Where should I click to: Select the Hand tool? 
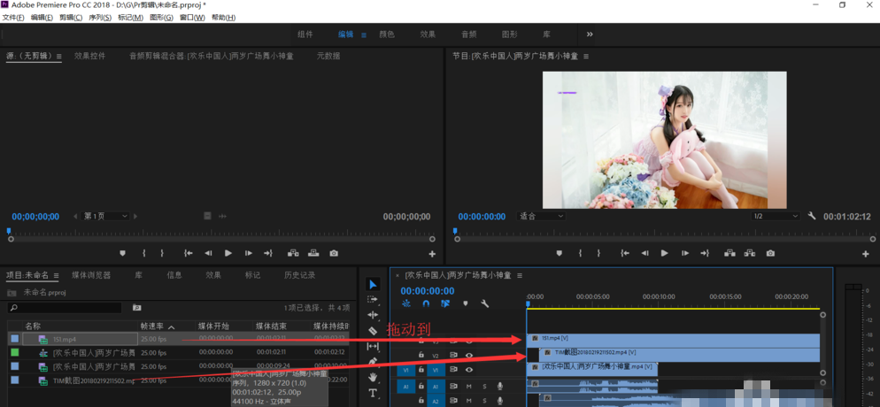[373, 377]
